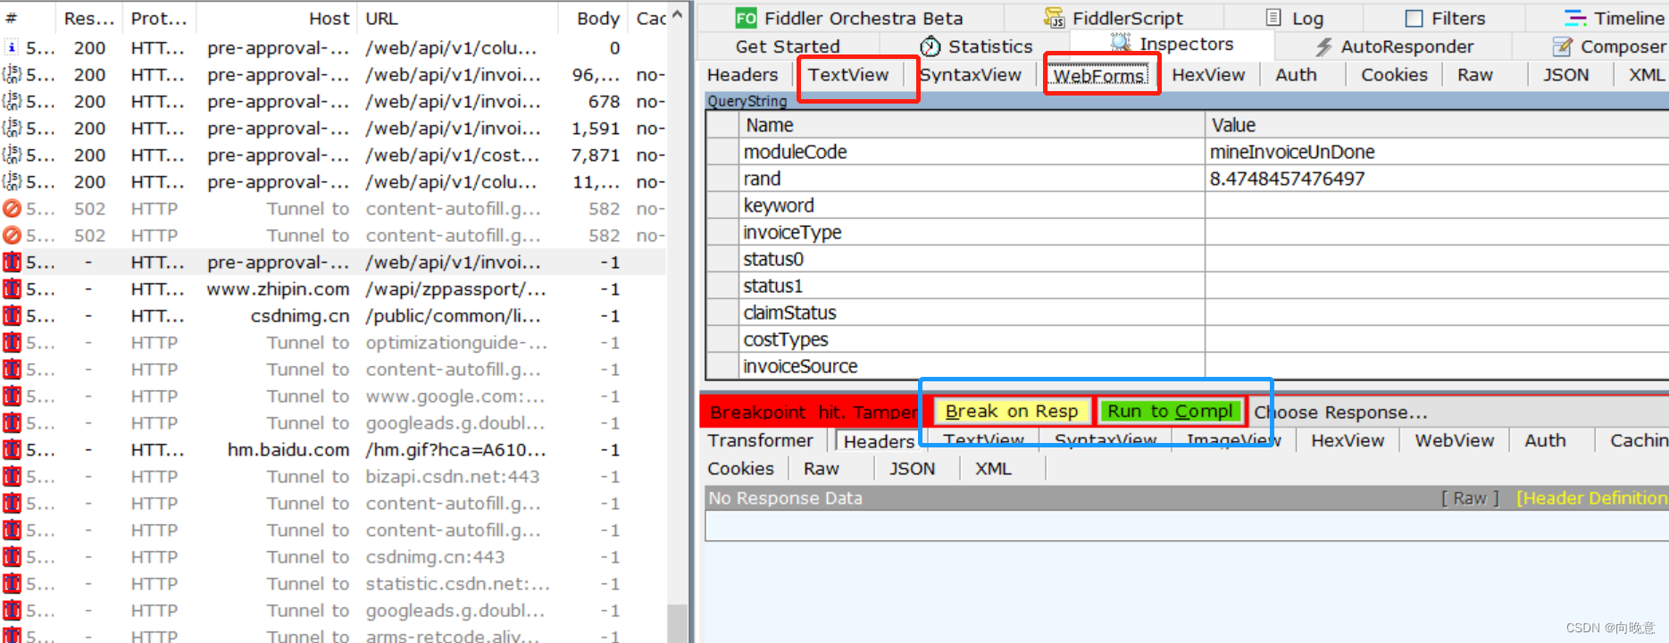Switch request inspector to TextView
This screenshot has width=1669, height=643.
(848, 75)
